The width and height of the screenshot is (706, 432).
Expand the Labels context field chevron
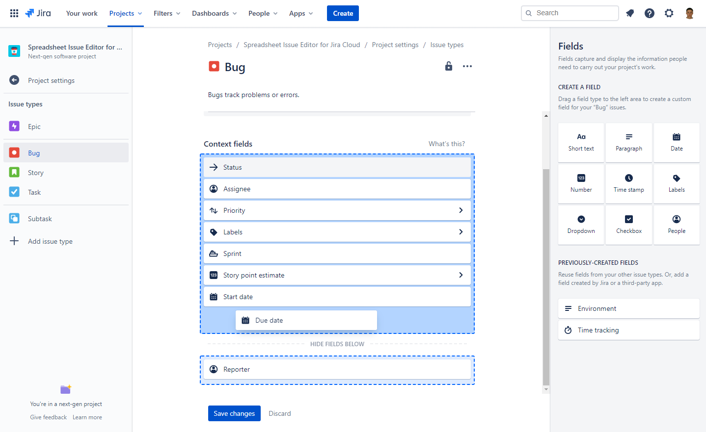pyautogui.click(x=461, y=232)
